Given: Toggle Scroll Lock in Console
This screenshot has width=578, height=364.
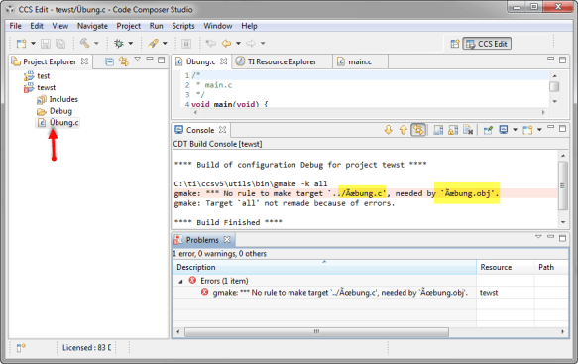Looking at the screenshot, I should pos(453,130).
